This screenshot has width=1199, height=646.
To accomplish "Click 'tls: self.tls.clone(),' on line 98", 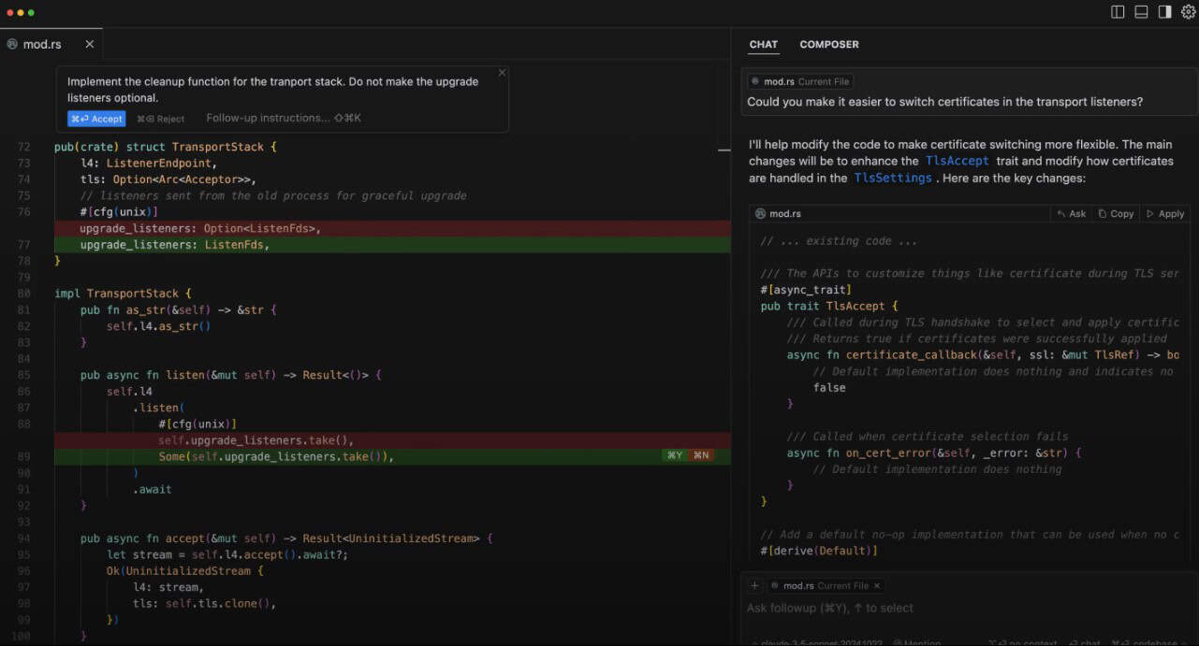I will coord(205,604).
